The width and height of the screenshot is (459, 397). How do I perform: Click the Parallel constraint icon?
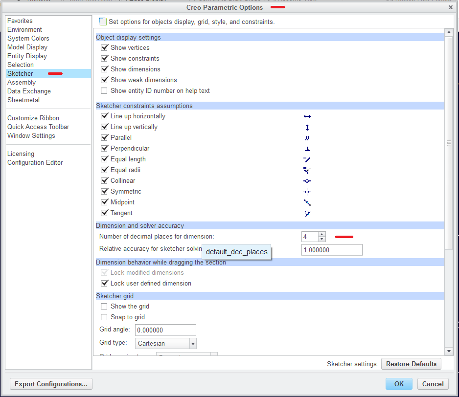[x=307, y=138]
